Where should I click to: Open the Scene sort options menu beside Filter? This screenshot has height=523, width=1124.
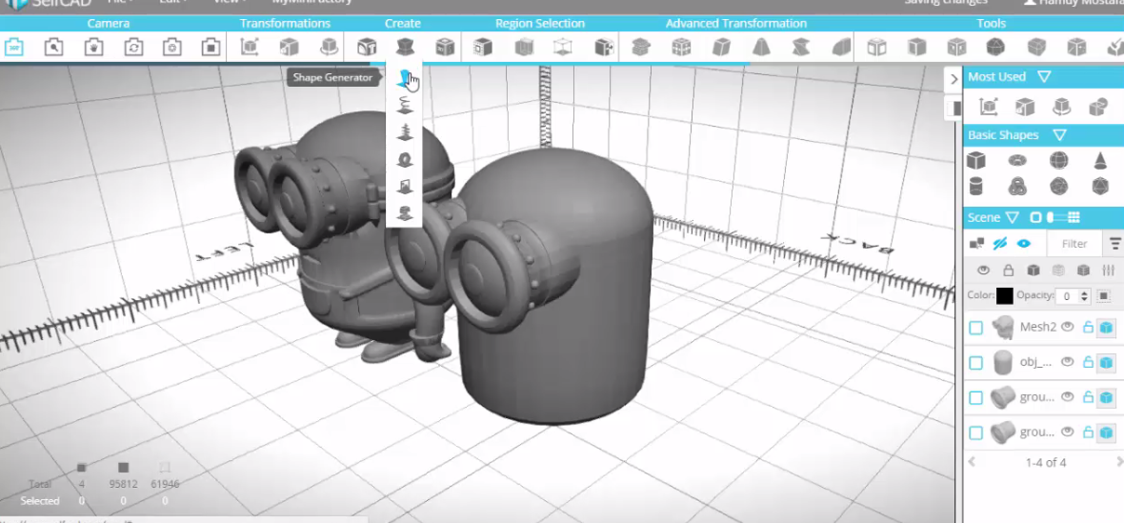1114,244
